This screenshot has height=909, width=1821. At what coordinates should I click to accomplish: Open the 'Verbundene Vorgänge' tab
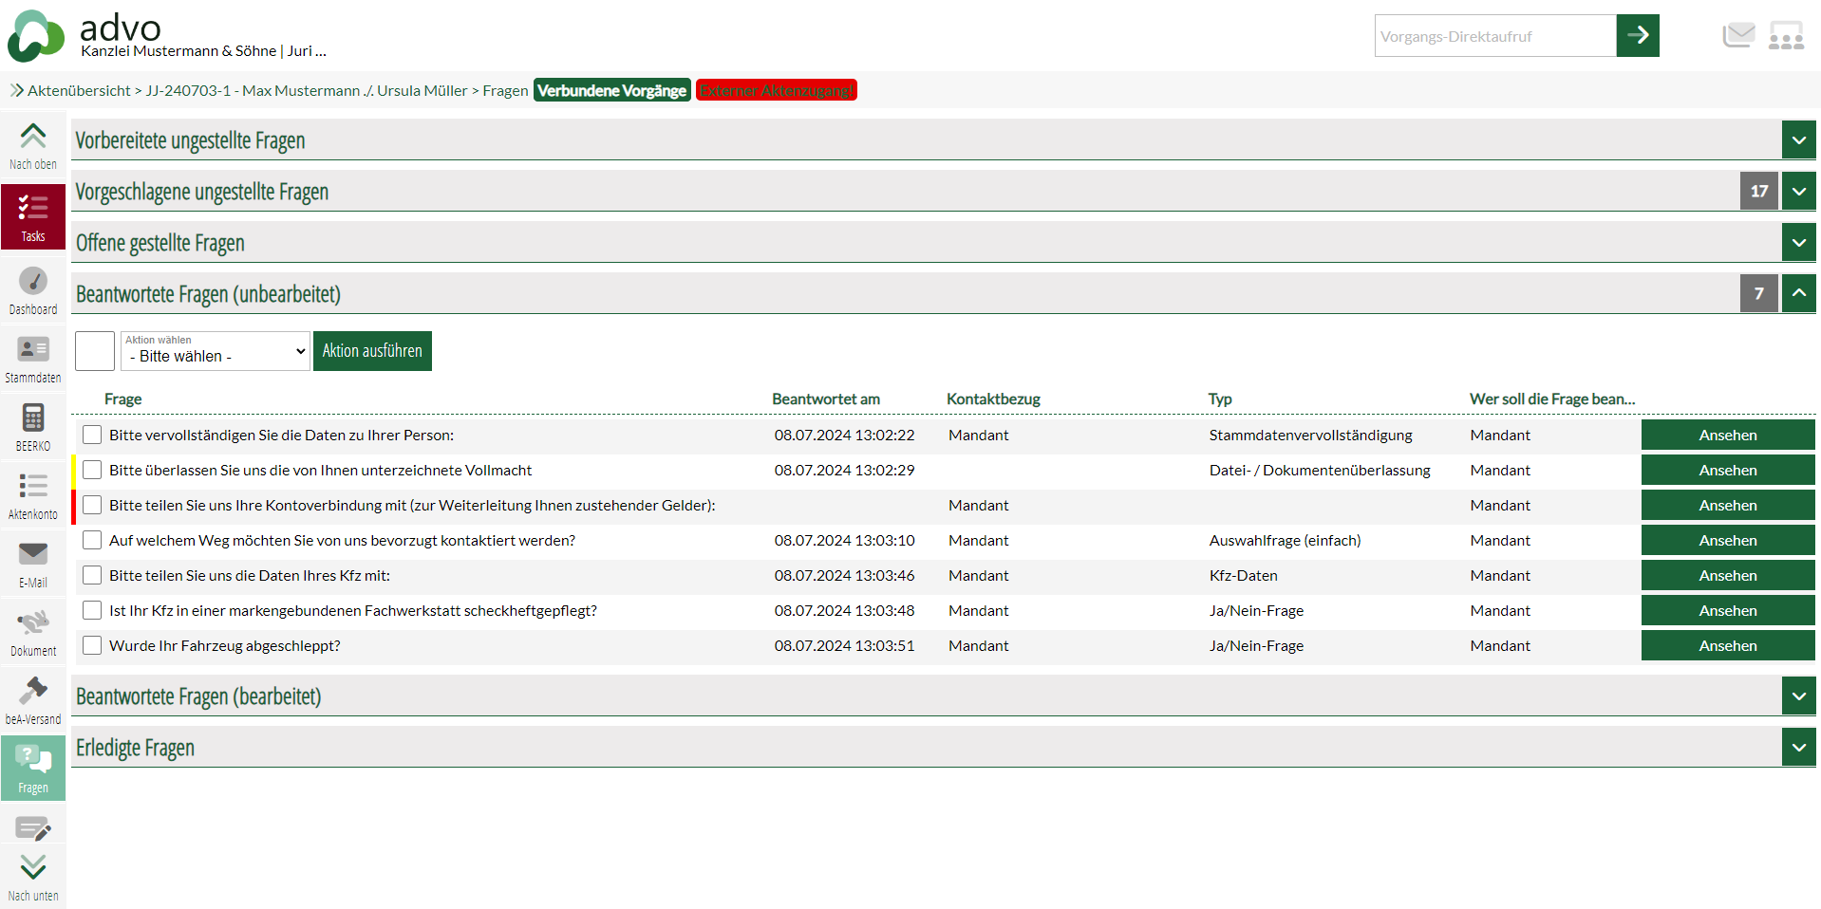(x=611, y=91)
